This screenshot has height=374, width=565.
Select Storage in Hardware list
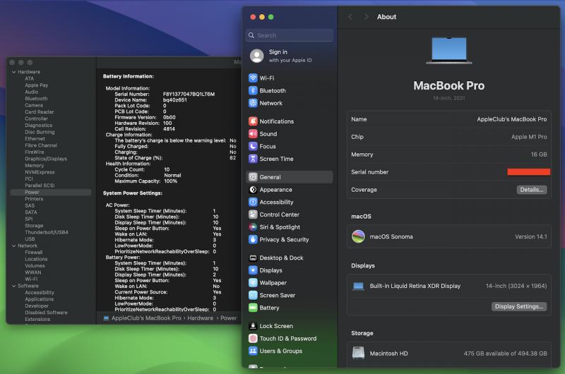point(34,226)
